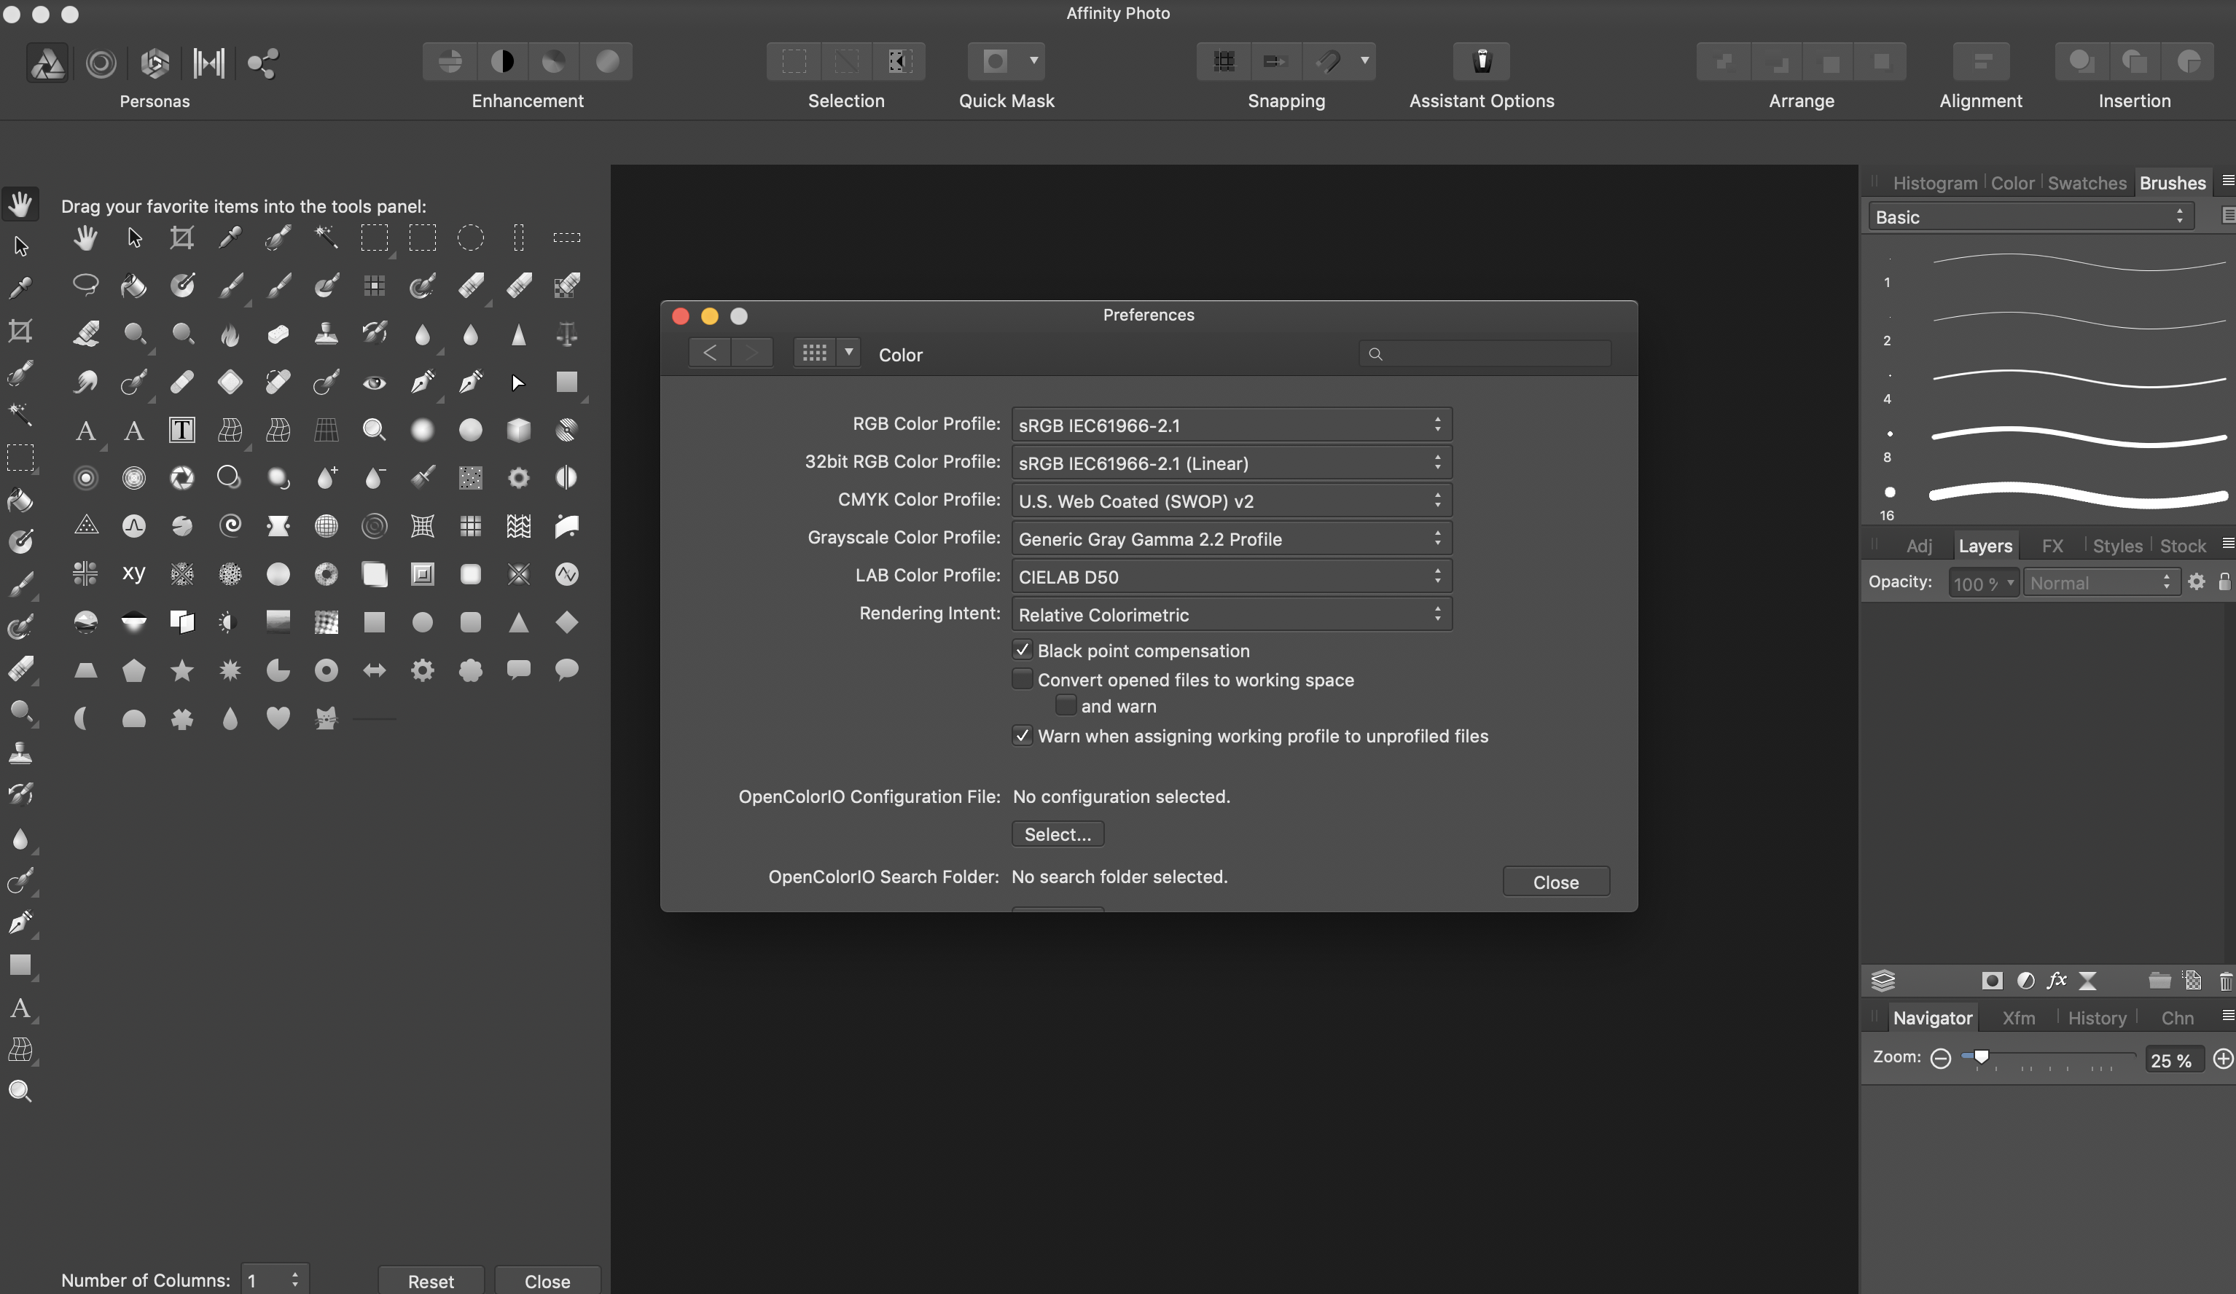Open the 32bit RGB Color Profile dropdown

coord(1231,463)
